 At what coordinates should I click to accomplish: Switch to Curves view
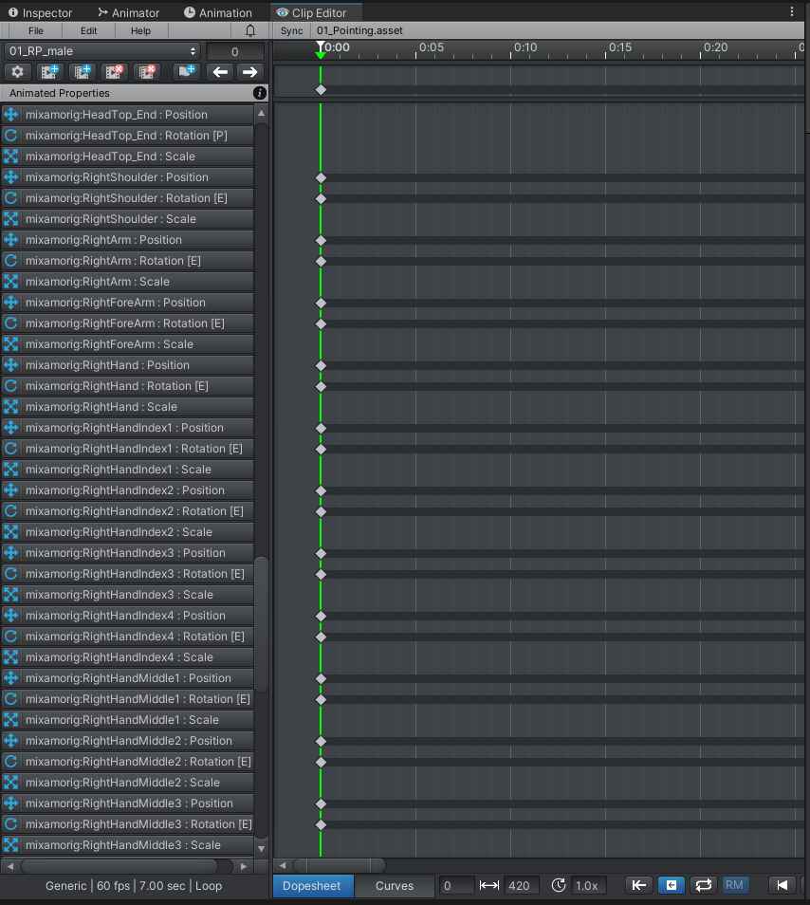(395, 885)
